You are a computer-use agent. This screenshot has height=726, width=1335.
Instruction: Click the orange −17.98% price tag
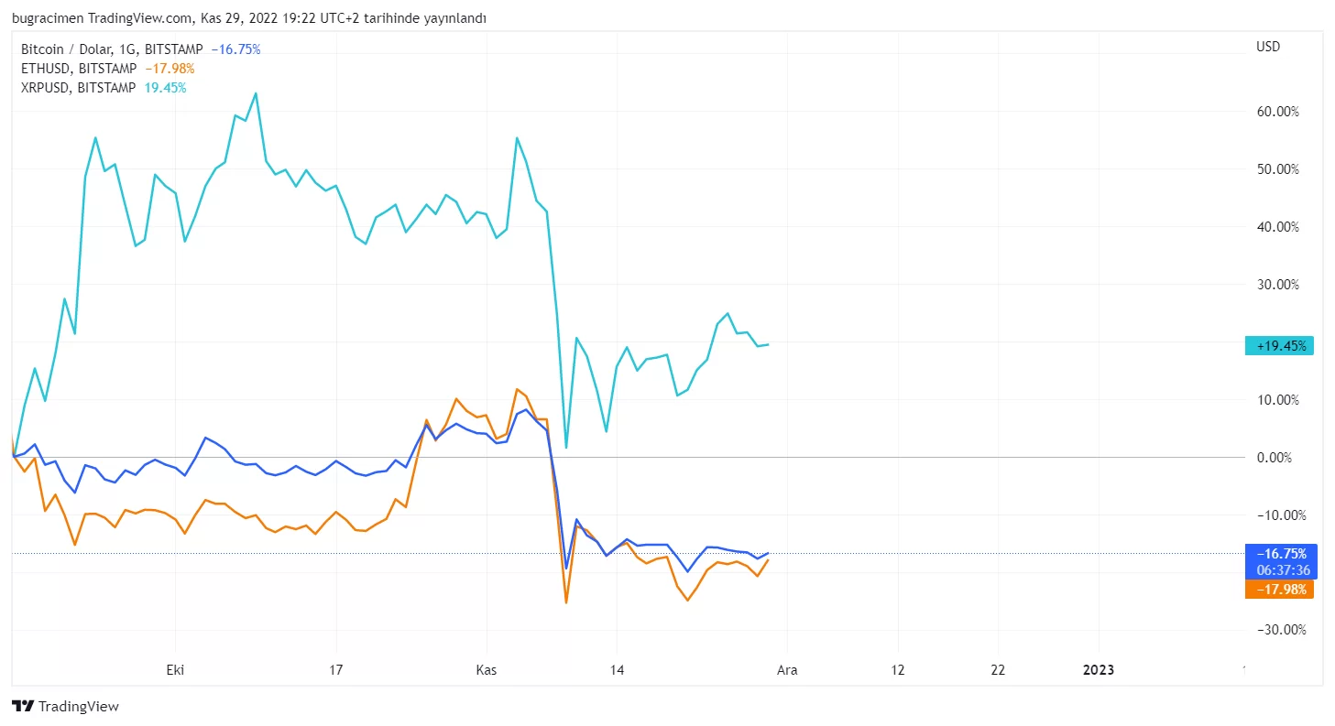coord(1280,590)
